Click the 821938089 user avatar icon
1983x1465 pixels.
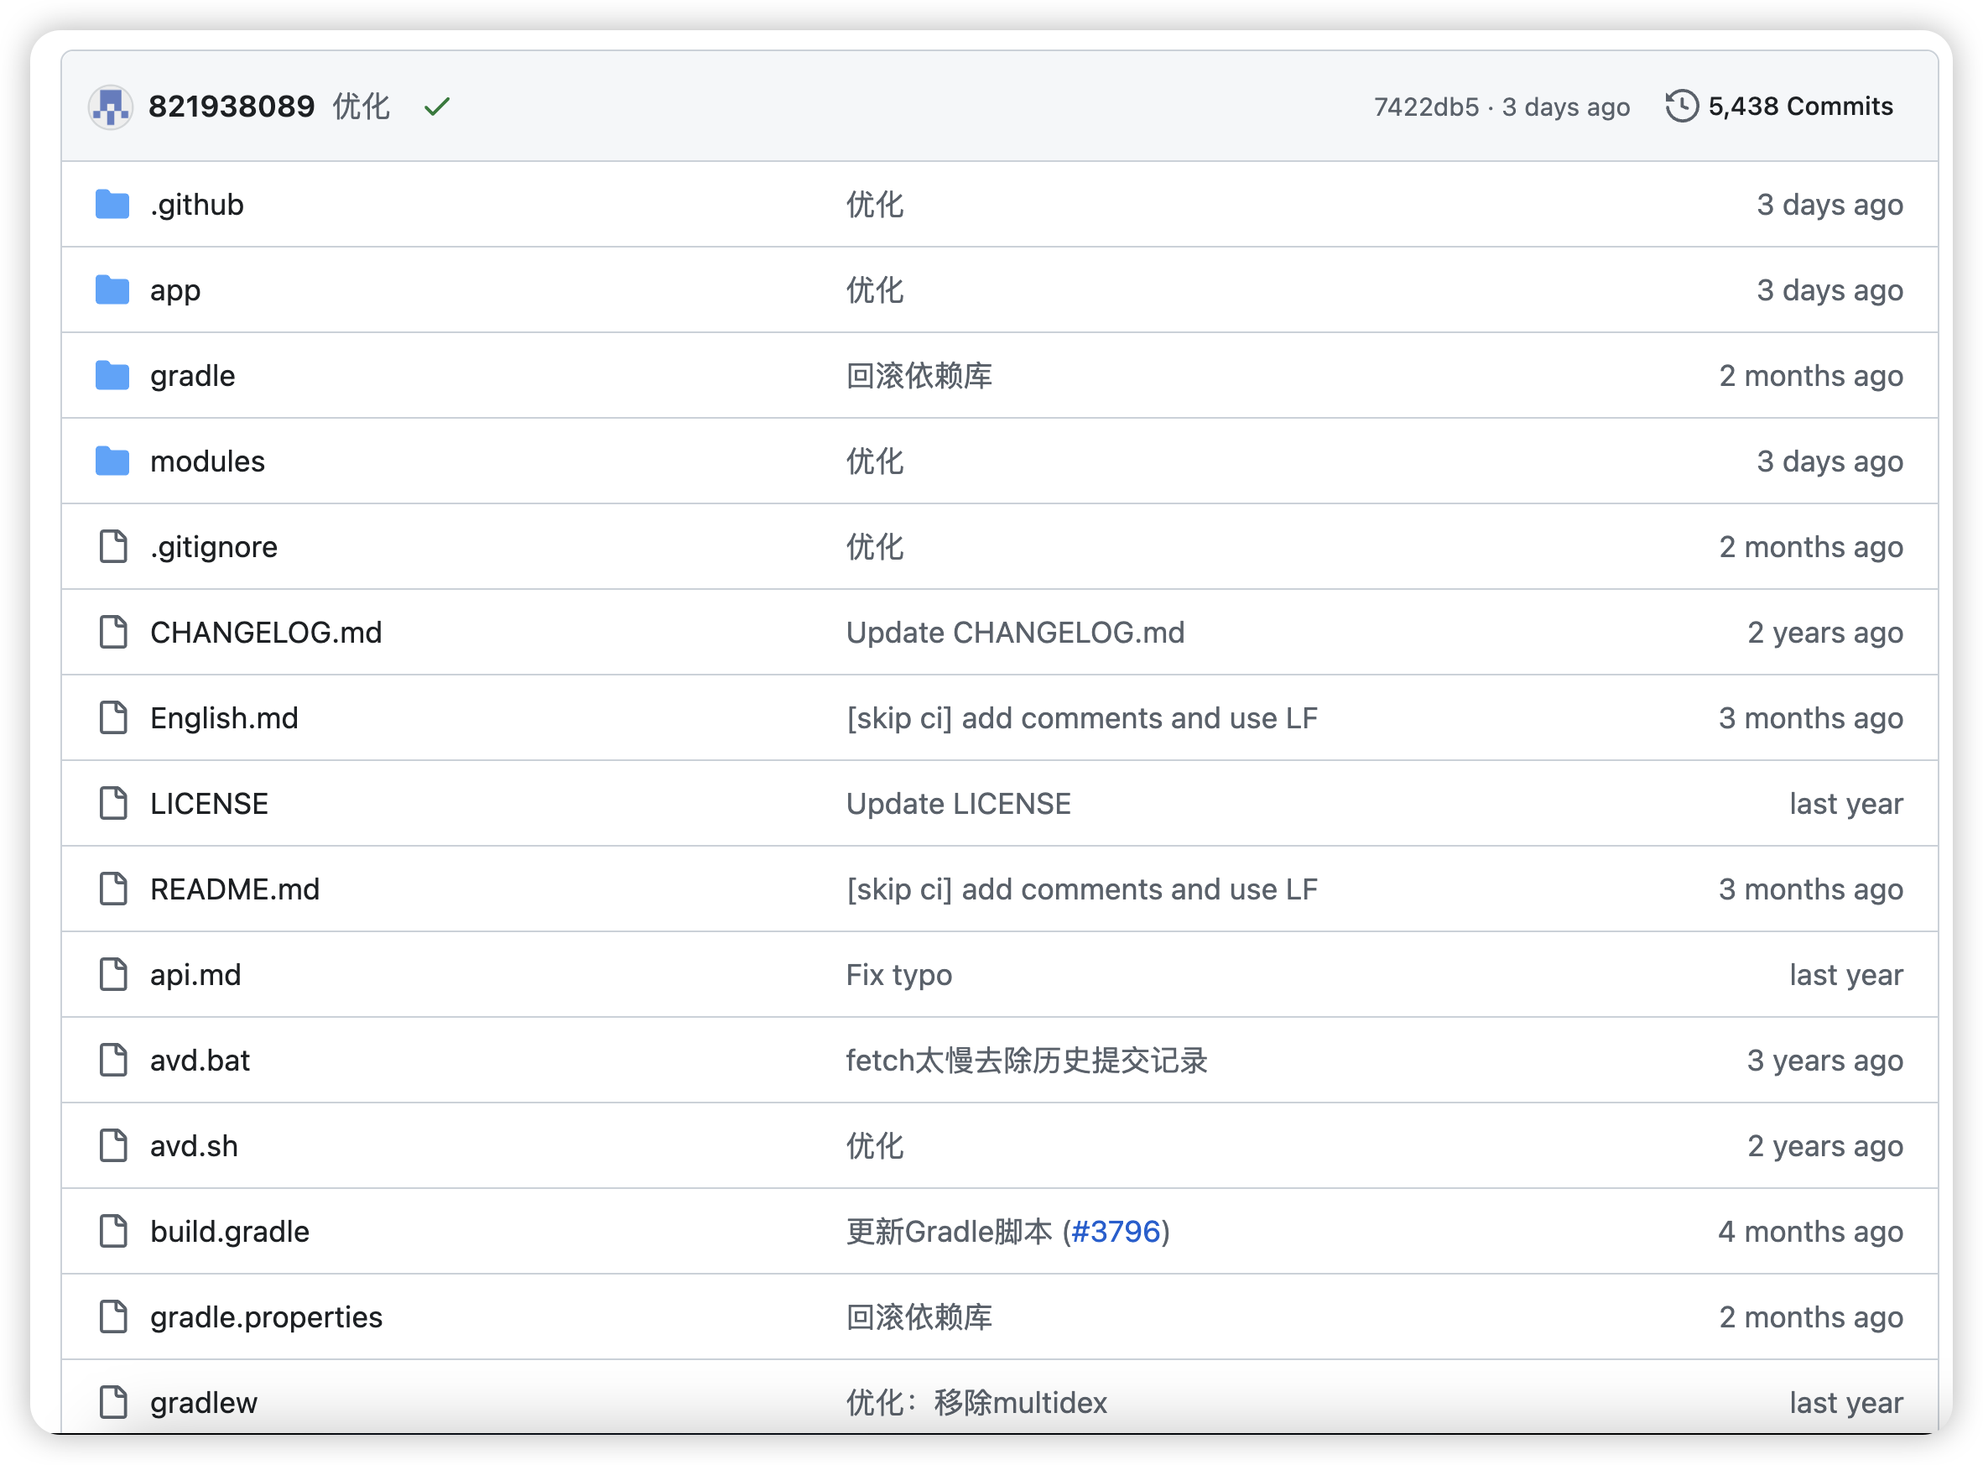click(x=111, y=107)
